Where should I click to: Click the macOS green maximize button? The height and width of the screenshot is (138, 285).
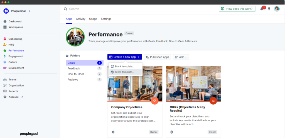8,2
